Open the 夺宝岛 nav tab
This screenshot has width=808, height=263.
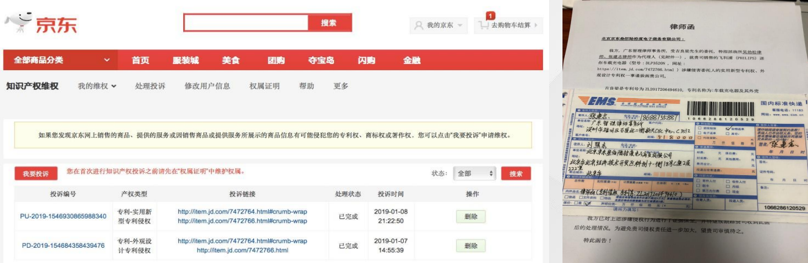pyautogui.click(x=321, y=60)
